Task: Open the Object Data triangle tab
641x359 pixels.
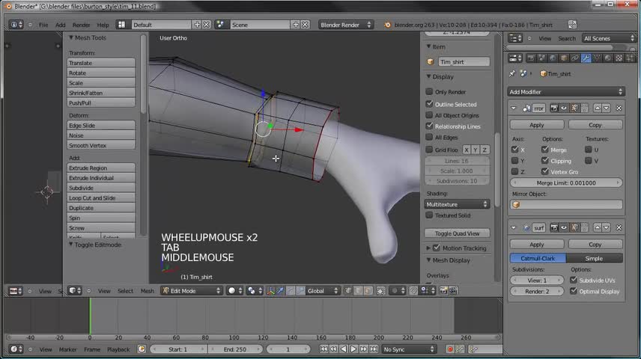Action: (597, 58)
